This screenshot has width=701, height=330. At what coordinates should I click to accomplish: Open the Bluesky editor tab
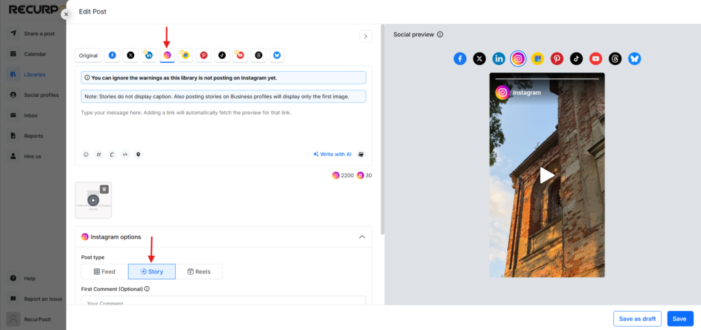277,55
